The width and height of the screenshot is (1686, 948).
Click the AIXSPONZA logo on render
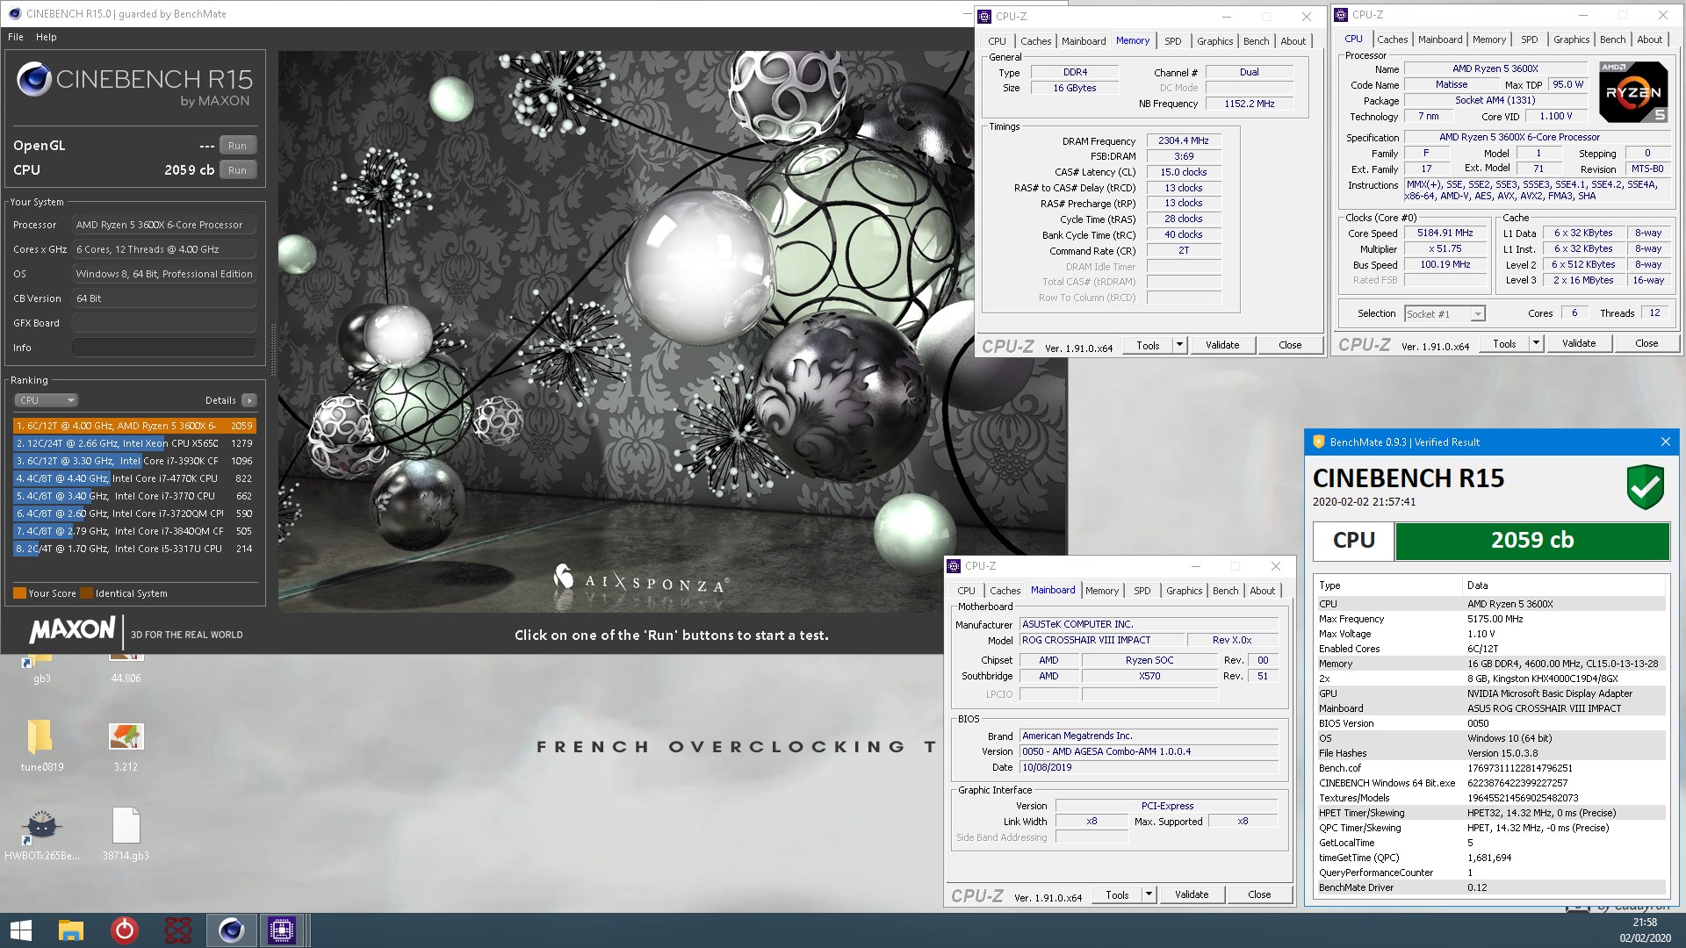641,579
